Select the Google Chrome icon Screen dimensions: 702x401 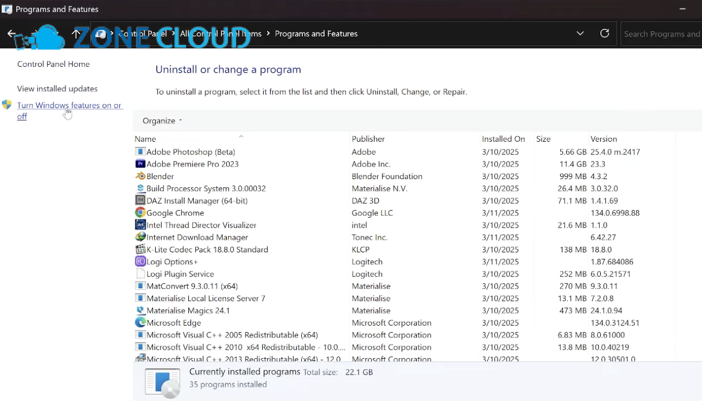(140, 213)
